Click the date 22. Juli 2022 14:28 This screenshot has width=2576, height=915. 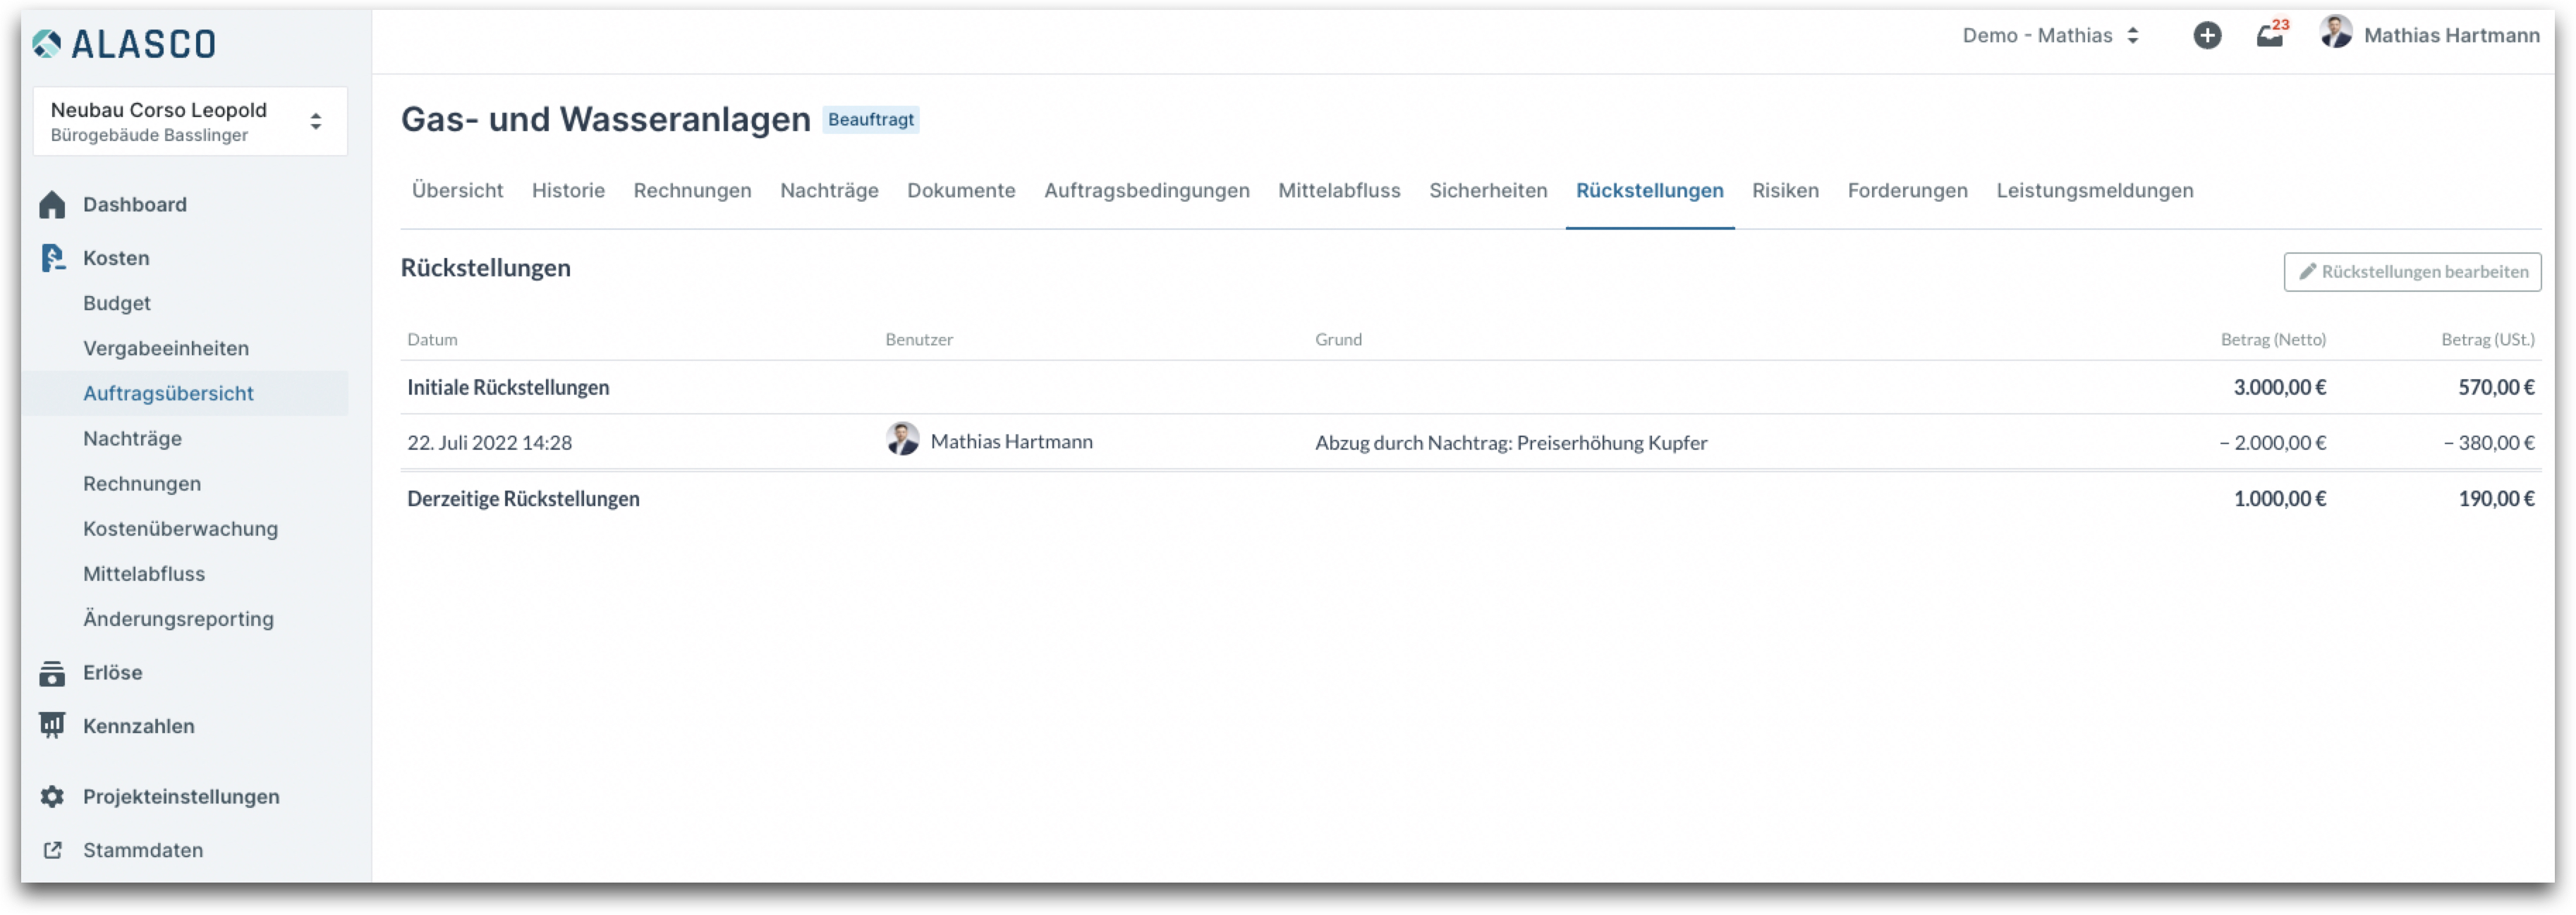tap(489, 443)
